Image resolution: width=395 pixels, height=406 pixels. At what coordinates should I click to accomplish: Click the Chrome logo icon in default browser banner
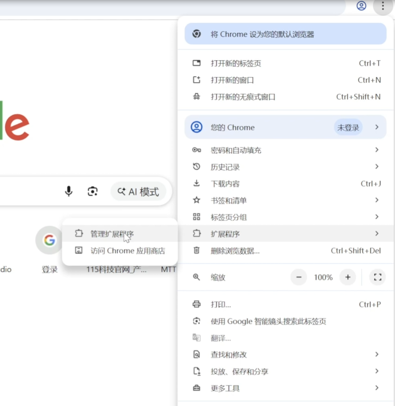point(196,34)
